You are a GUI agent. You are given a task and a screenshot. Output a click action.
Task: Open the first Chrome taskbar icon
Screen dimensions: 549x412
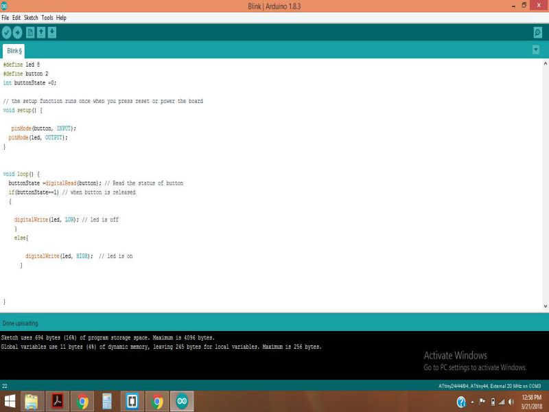coord(82,401)
